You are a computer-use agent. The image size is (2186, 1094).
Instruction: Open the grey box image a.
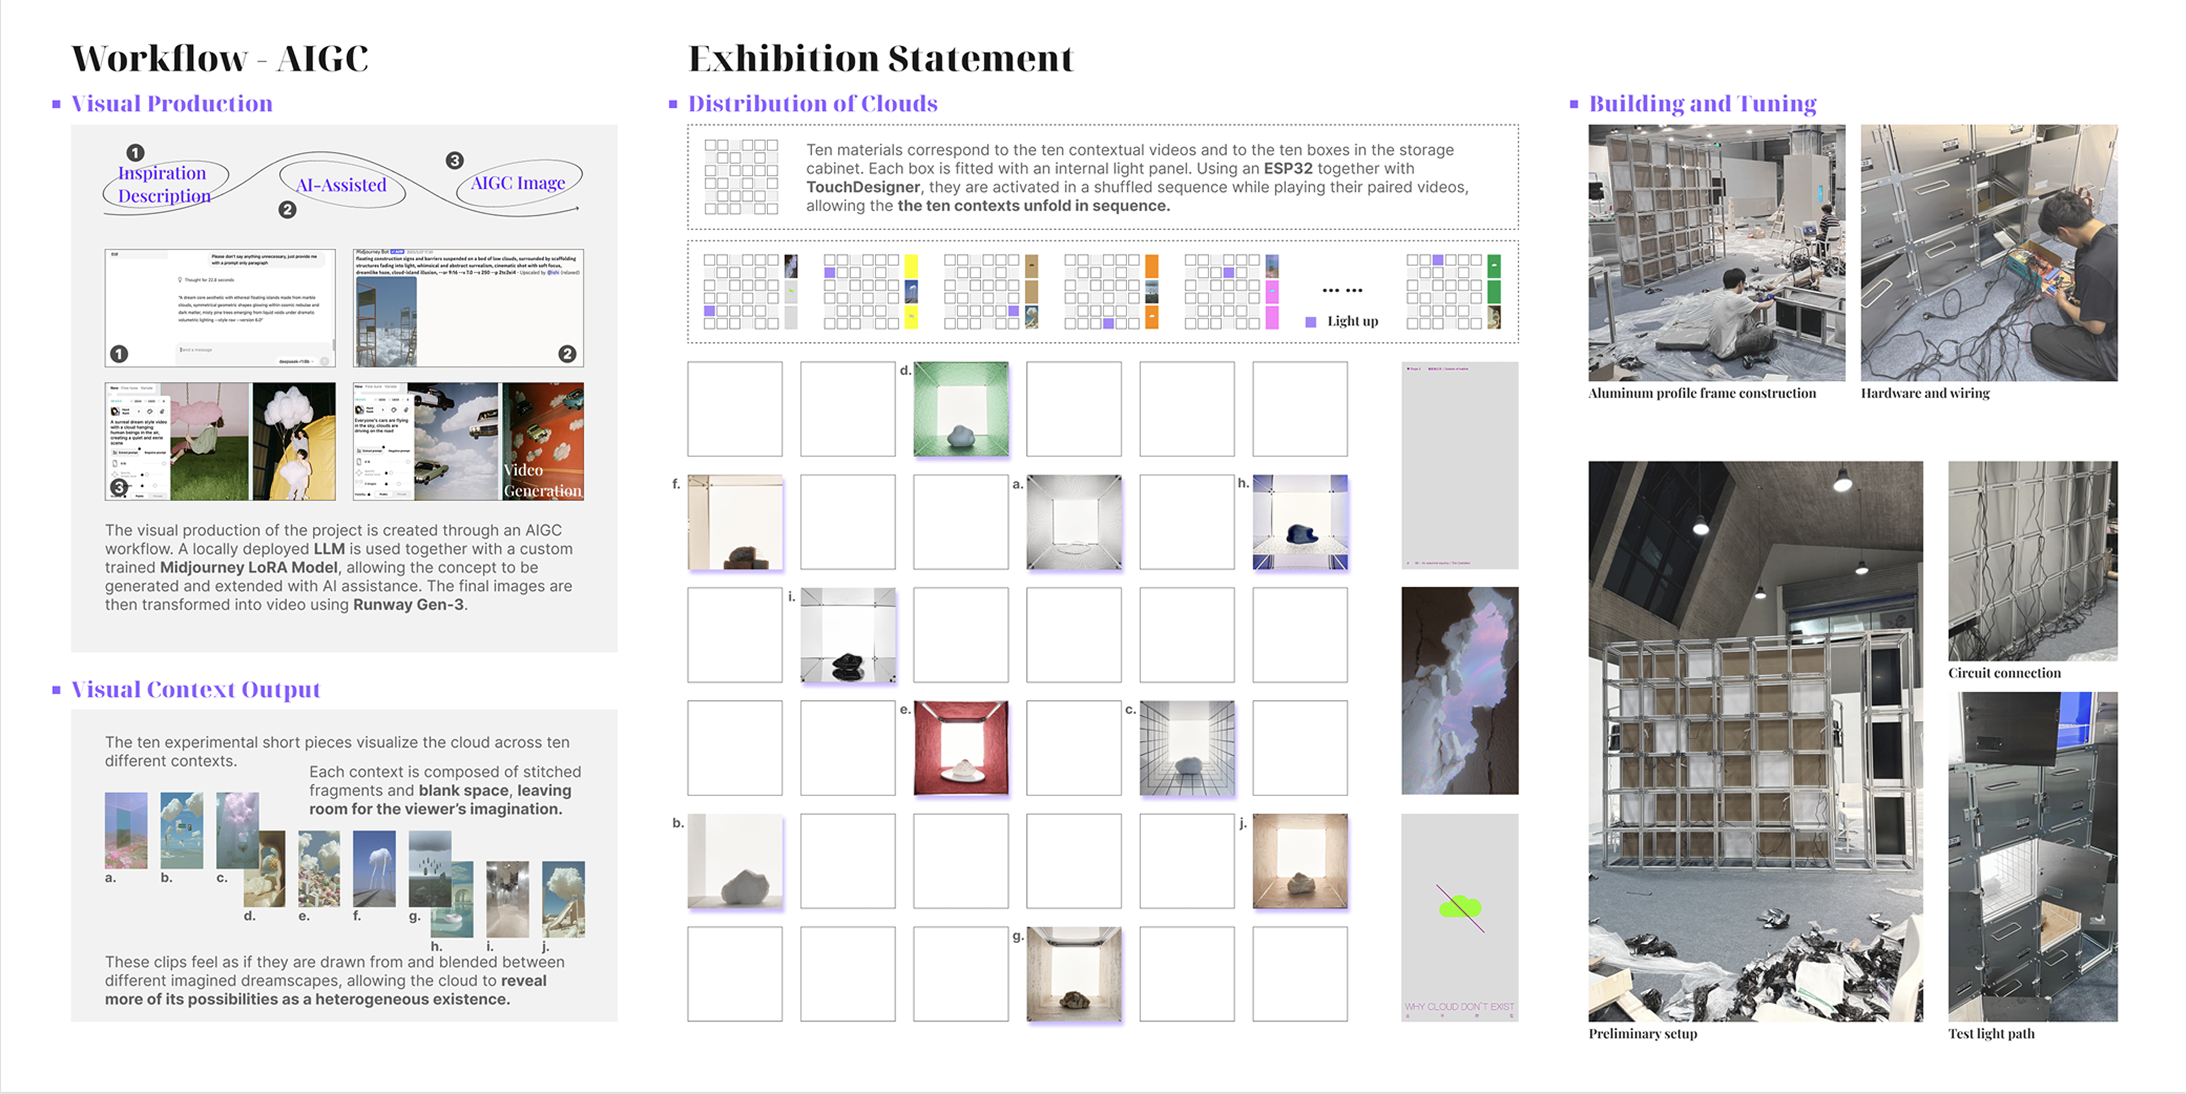pyautogui.click(x=1073, y=522)
